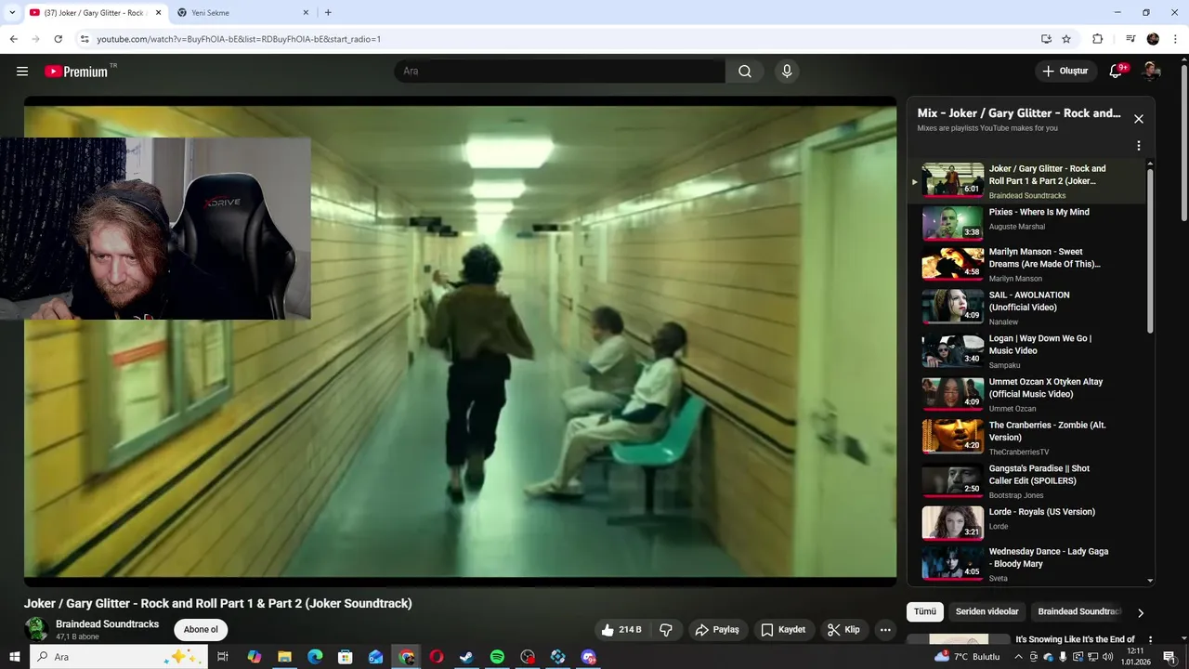1189x669 pixels.
Task: Click the Paylaş share button
Action: (717, 630)
